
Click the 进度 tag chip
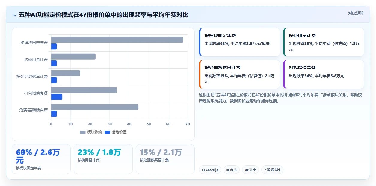click(x=250, y=170)
